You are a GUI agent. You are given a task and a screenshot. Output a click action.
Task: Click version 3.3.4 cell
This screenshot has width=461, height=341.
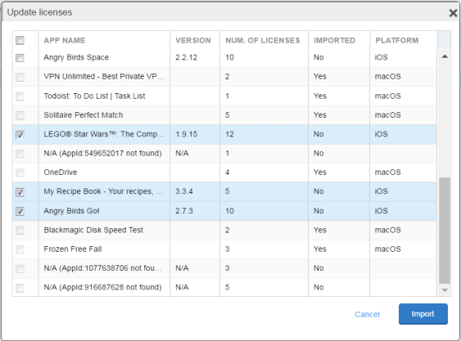point(184,191)
